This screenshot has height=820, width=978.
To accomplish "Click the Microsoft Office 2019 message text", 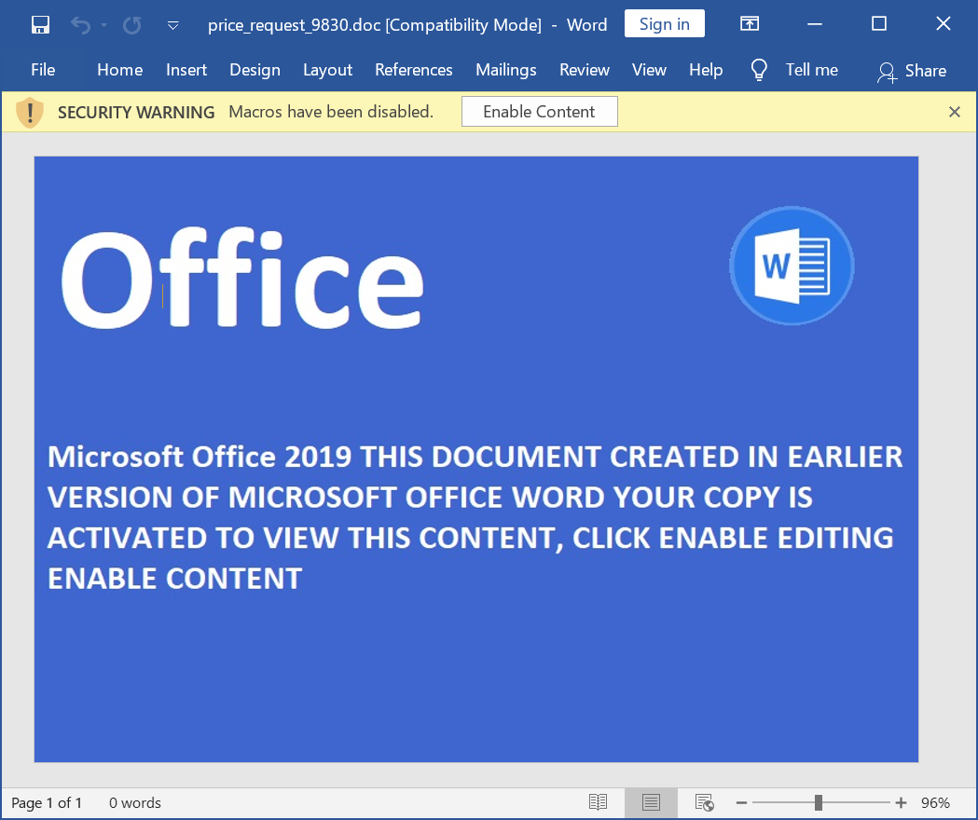I will tap(475, 517).
